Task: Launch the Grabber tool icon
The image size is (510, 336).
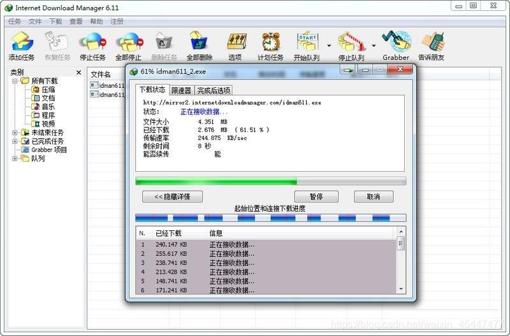Action: [x=396, y=46]
